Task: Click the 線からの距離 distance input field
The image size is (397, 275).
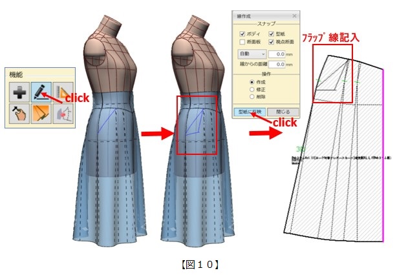Action: (x=277, y=65)
